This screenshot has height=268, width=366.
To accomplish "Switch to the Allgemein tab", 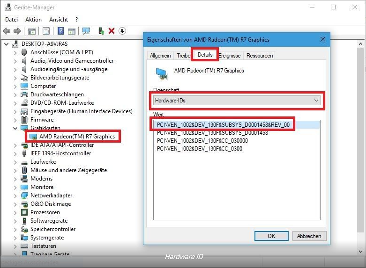I will pyautogui.click(x=160, y=56).
